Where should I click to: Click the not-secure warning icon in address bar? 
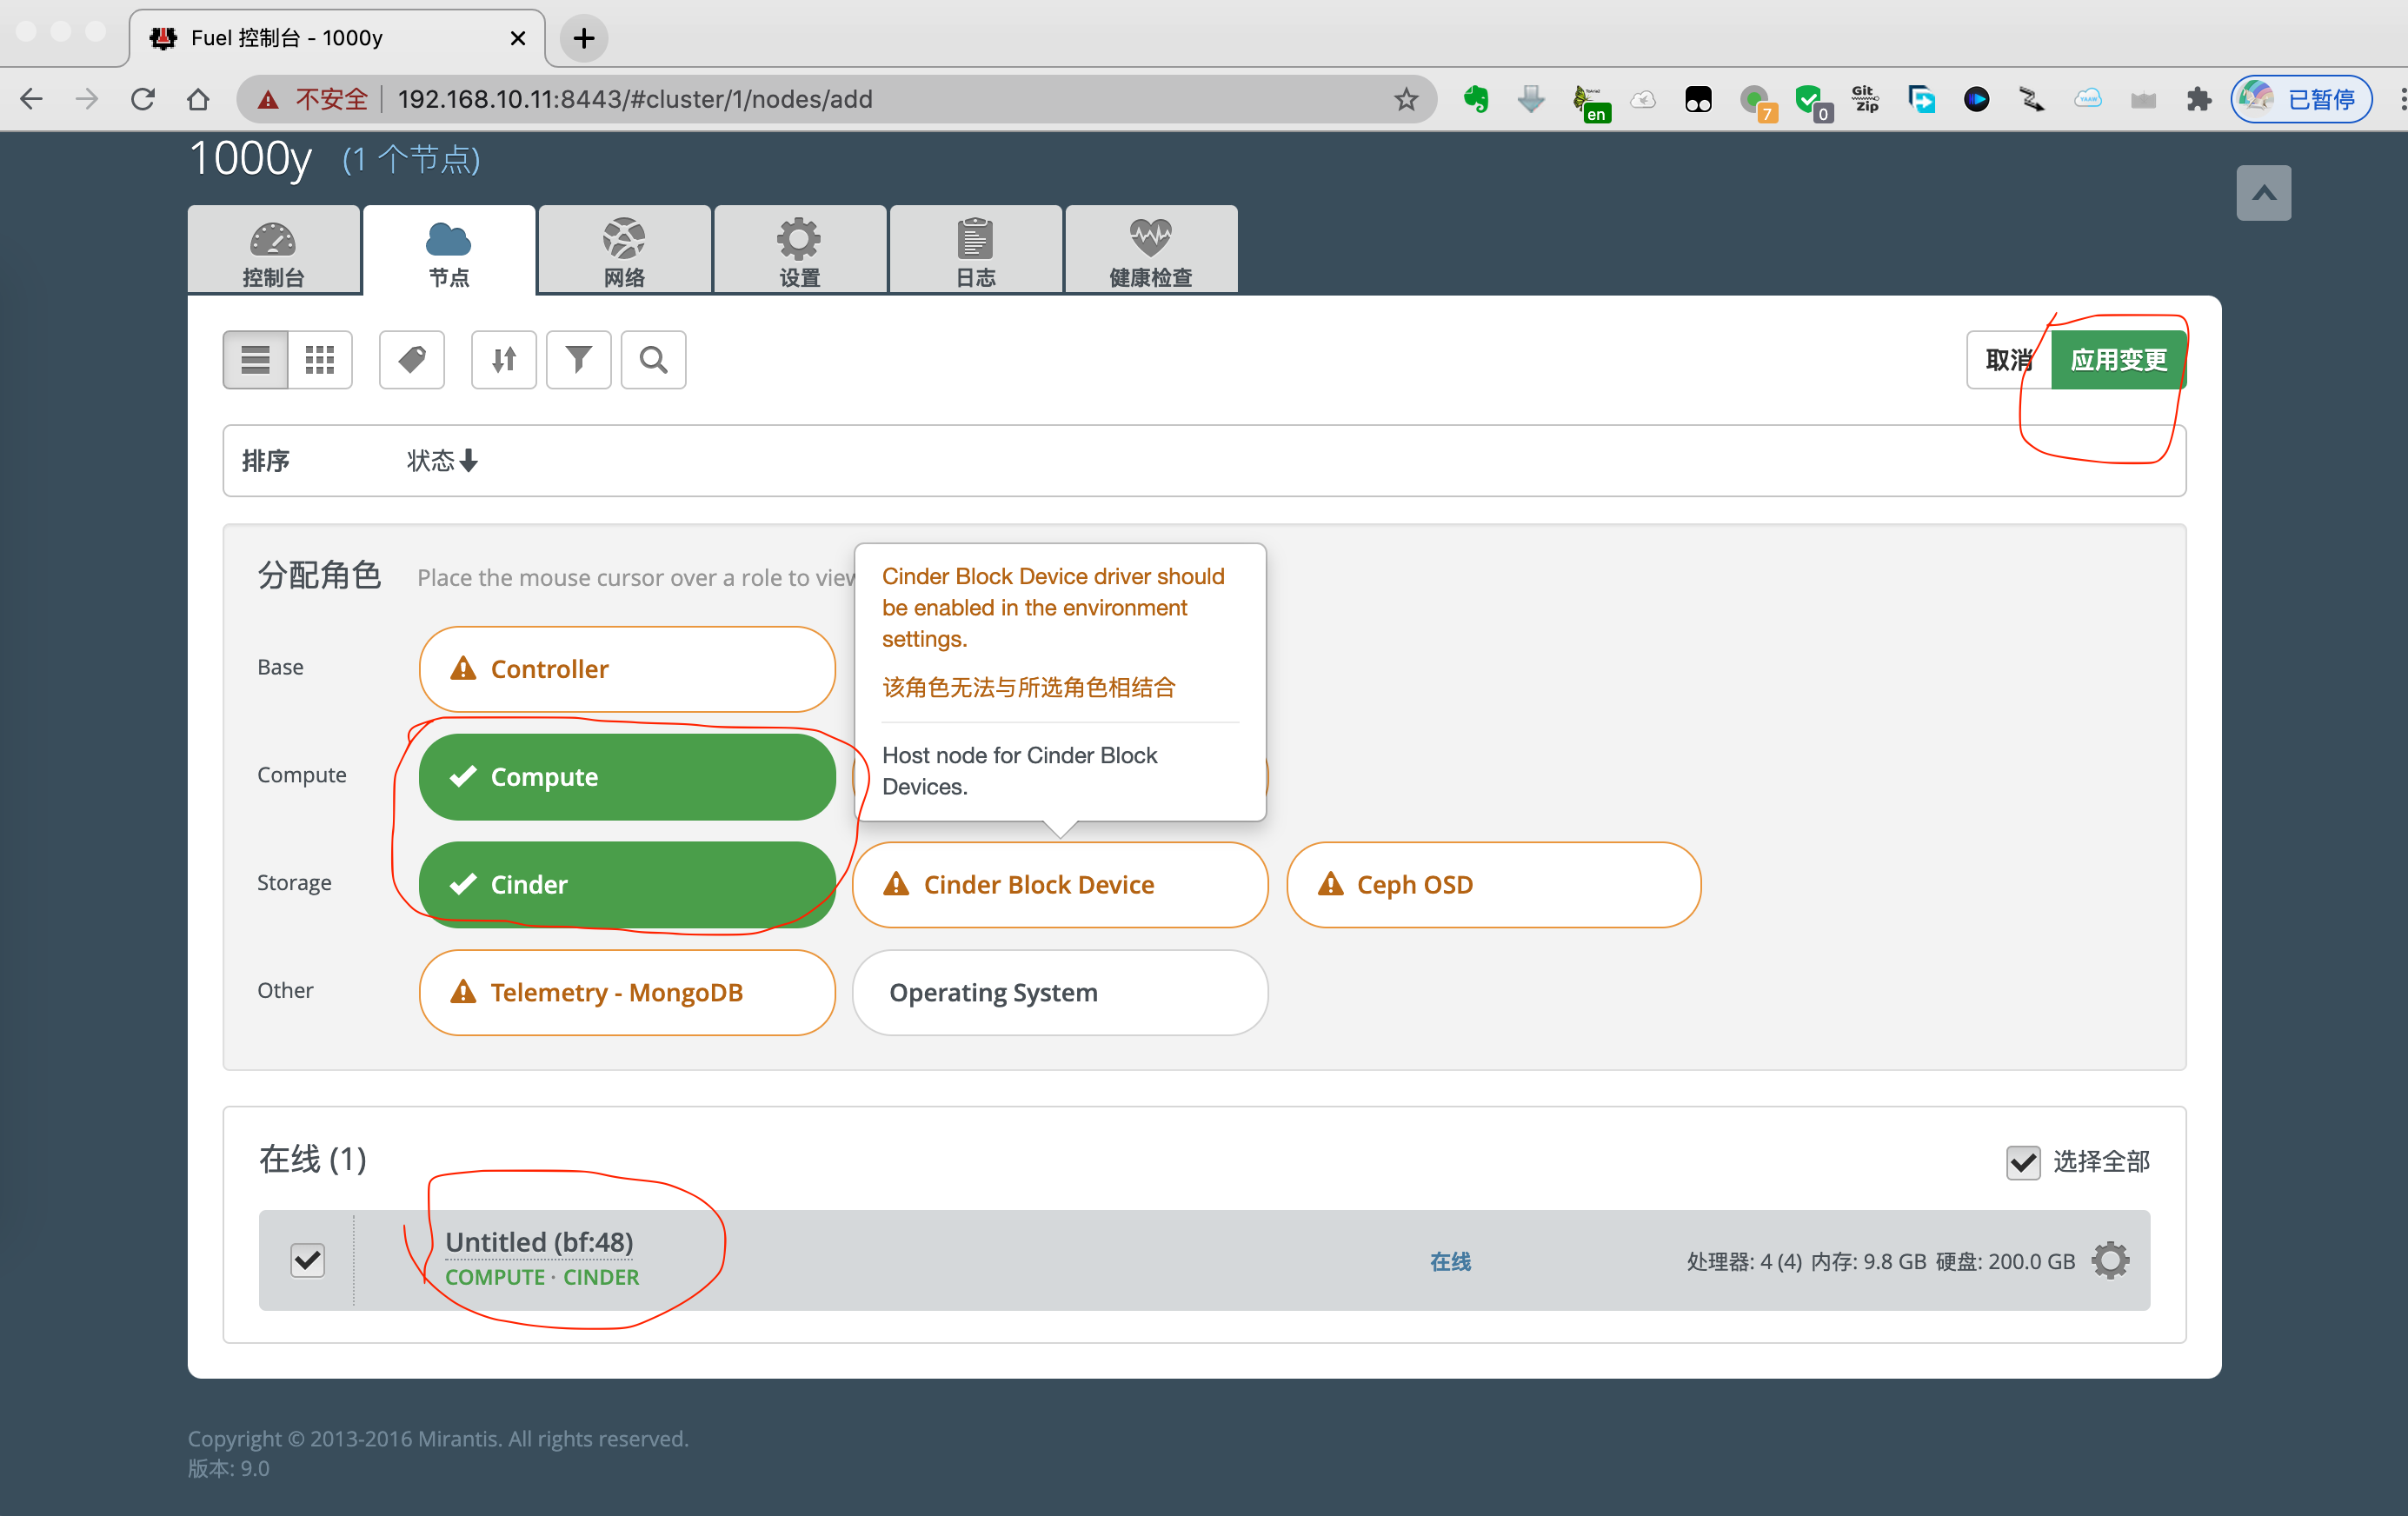(x=268, y=99)
